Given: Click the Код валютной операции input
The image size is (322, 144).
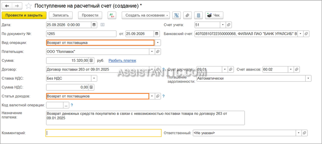Looking at the screenshot, I should 55,105.
